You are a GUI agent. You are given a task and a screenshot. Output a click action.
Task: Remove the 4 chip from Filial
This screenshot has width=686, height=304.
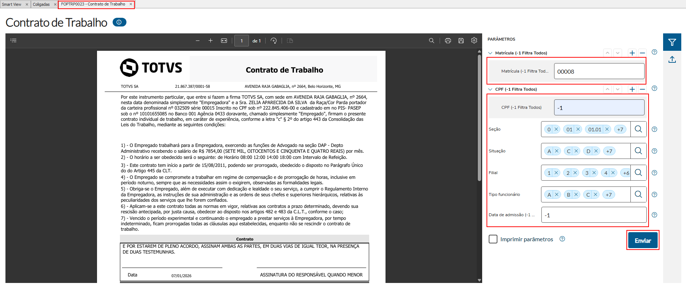[613, 173]
